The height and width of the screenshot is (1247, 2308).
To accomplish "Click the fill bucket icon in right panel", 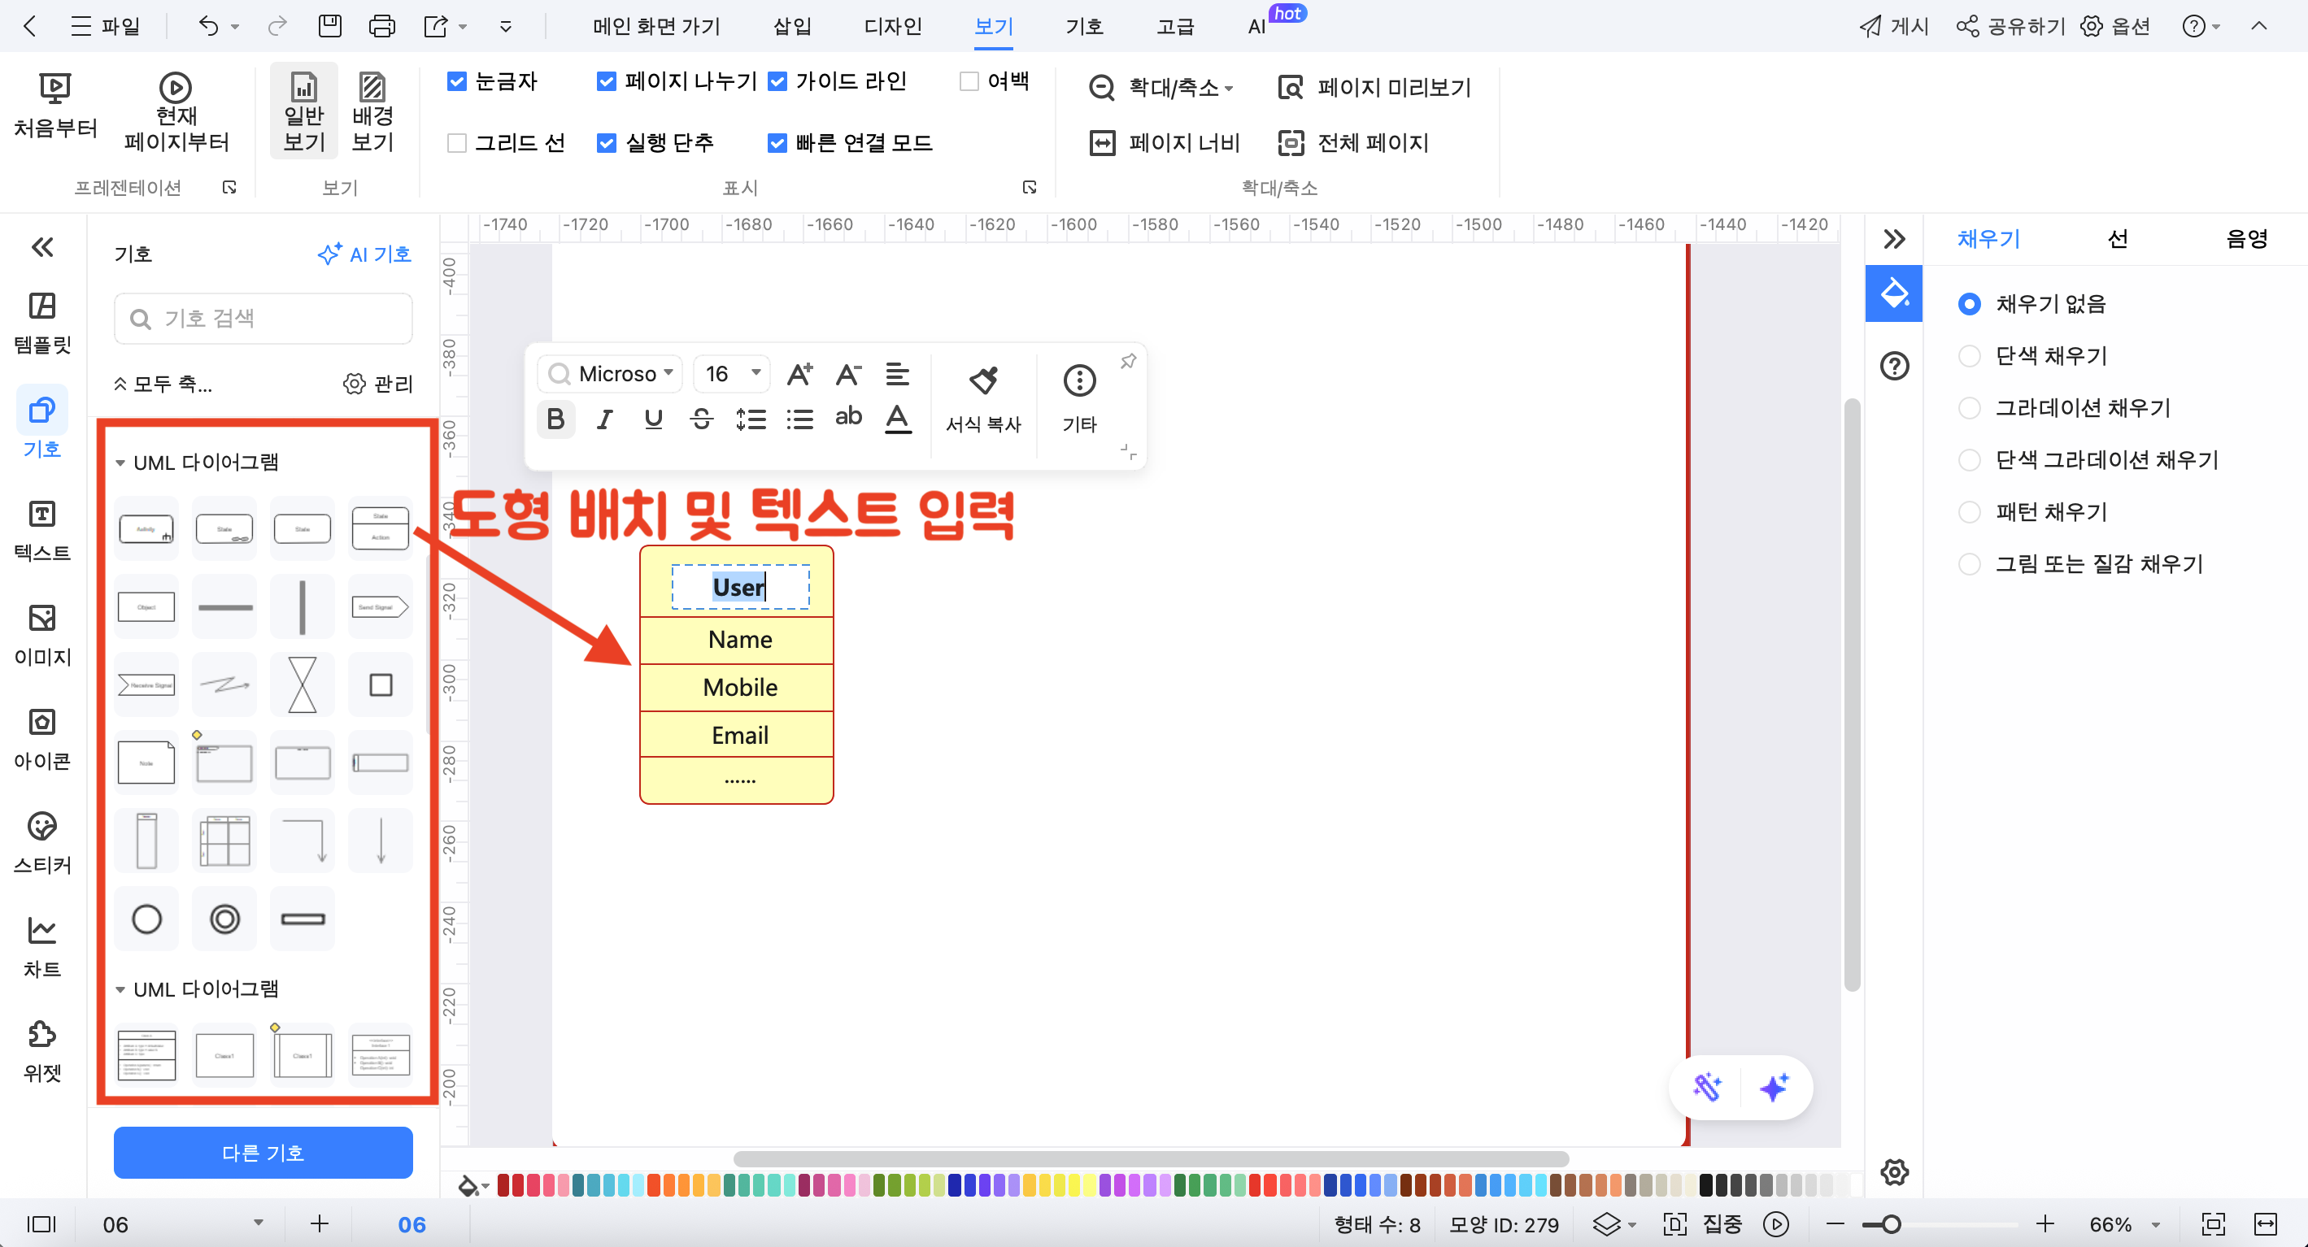I will (1893, 293).
